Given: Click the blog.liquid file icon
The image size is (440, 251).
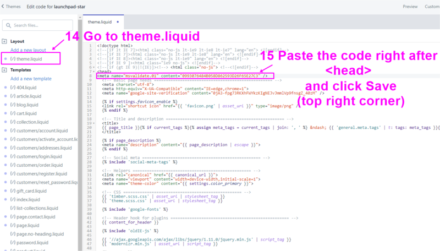Looking at the screenshot, I should click(13, 105).
